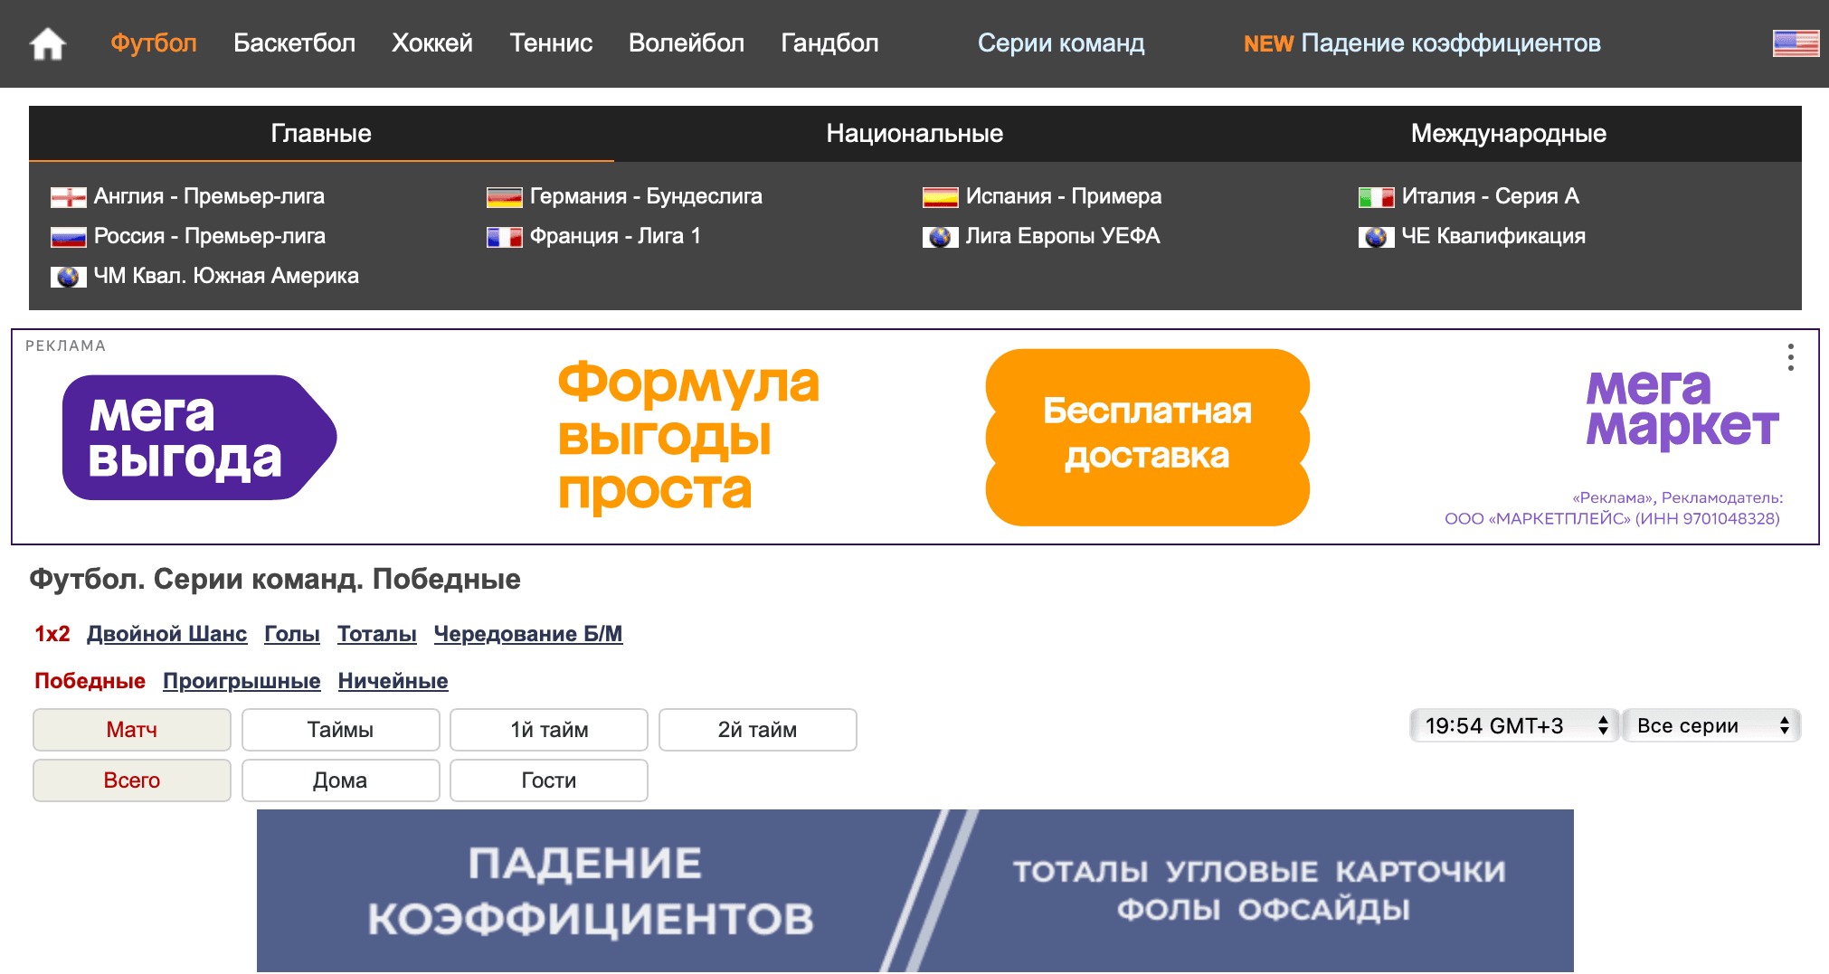
Task: Select the Гости venue filter
Action: (x=548, y=780)
